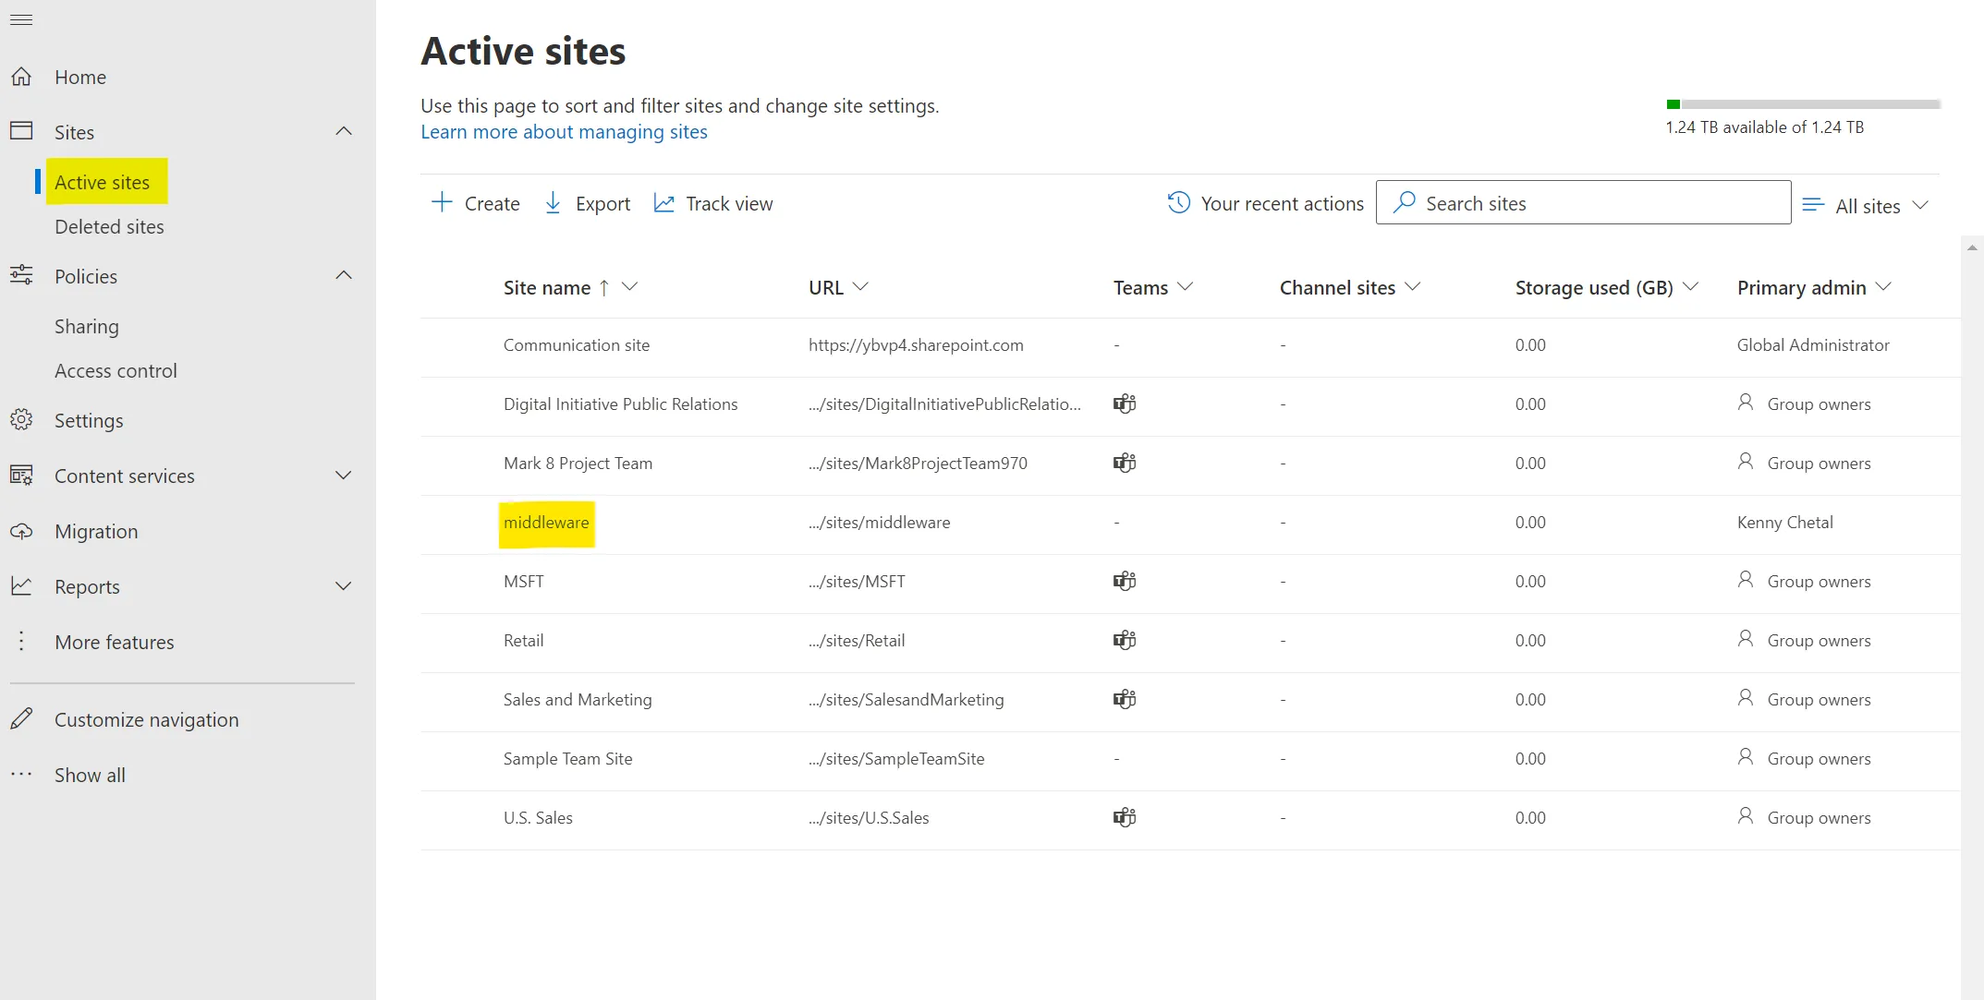This screenshot has height=1000, width=1984.
Task: Open Home from the sidebar
Action: click(79, 78)
